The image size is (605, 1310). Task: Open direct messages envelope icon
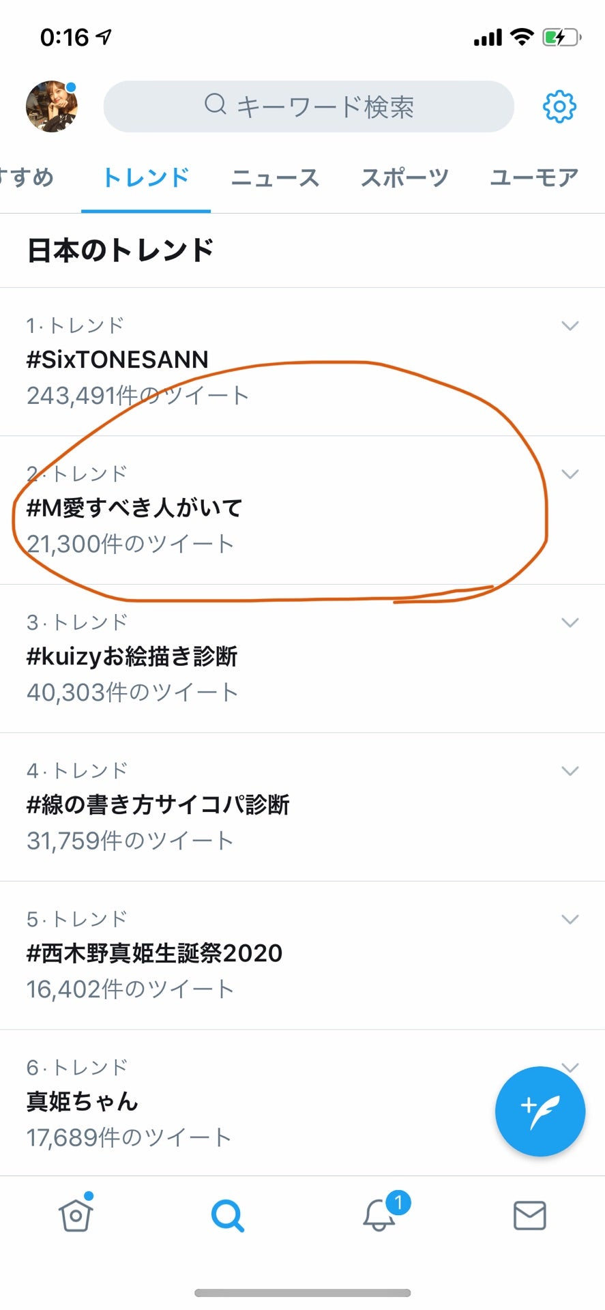coord(529,1215)
